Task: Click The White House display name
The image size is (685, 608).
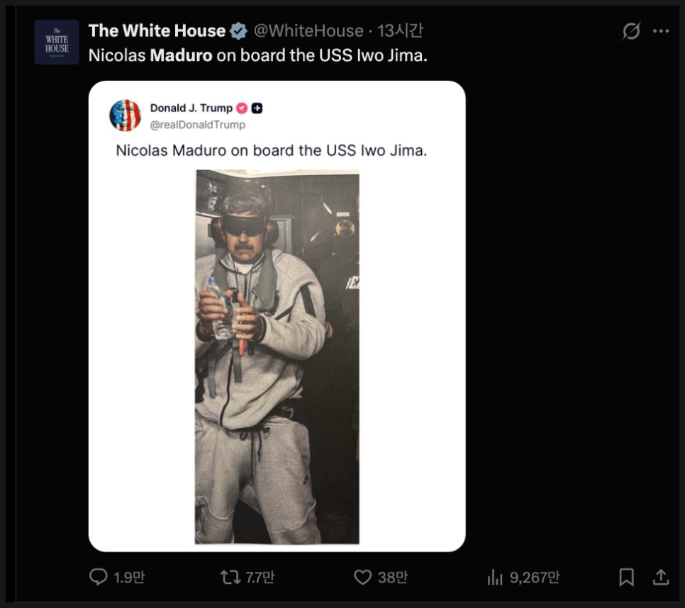Action: coord(157,31)
